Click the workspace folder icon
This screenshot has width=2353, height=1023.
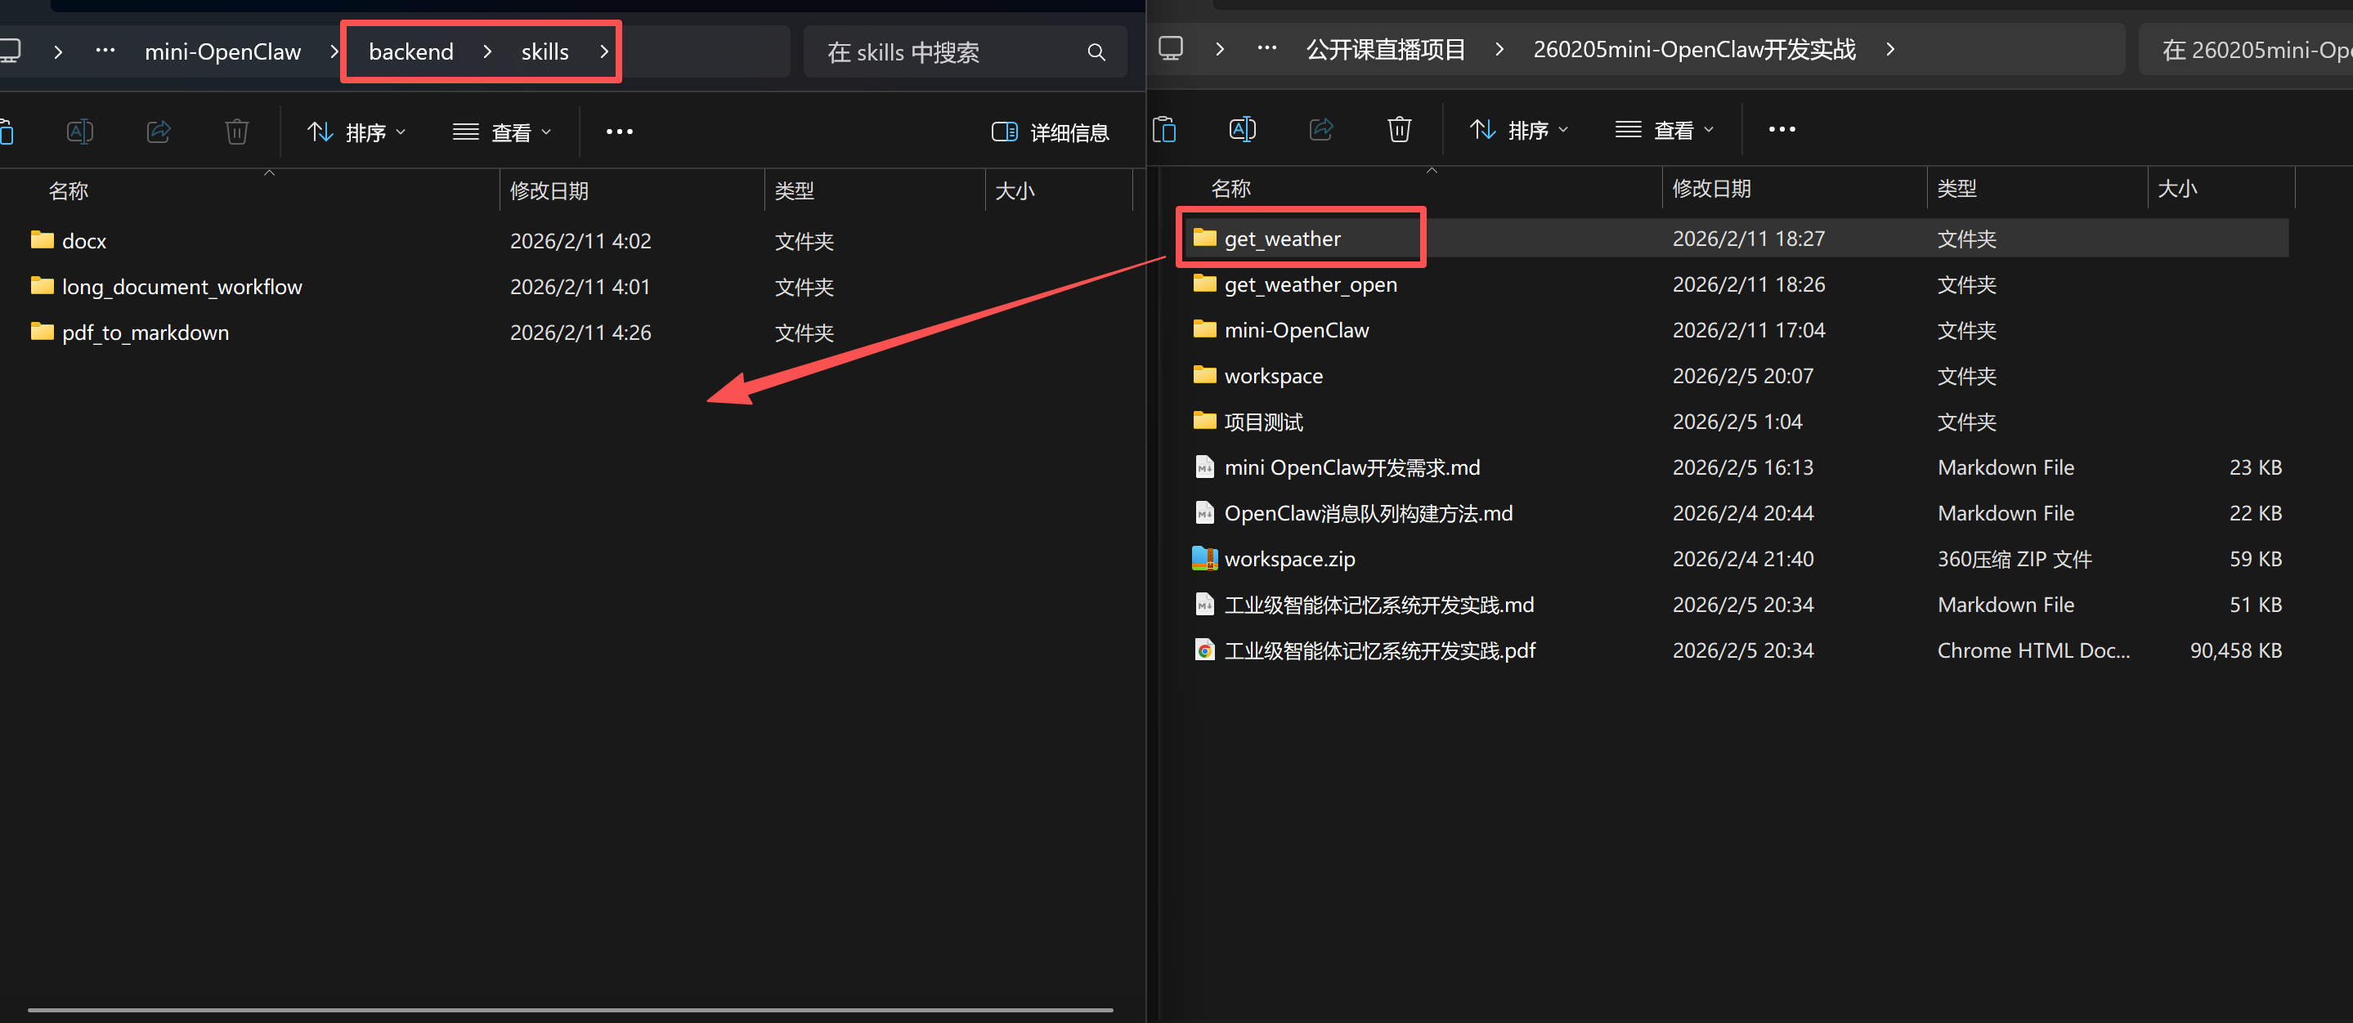coord(1205,374)
